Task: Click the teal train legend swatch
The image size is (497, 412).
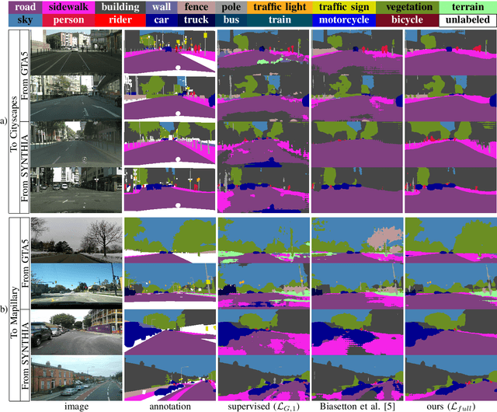Action: pyautogui.click(x=280, y=20)
